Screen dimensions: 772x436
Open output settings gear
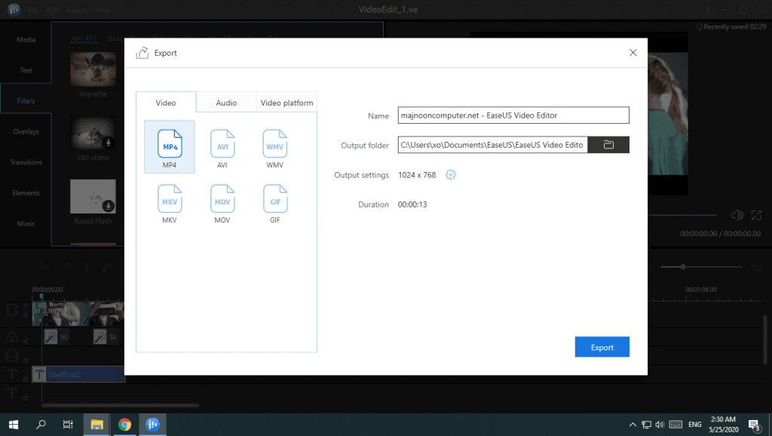pyautogui.click(x=451, y=175)
